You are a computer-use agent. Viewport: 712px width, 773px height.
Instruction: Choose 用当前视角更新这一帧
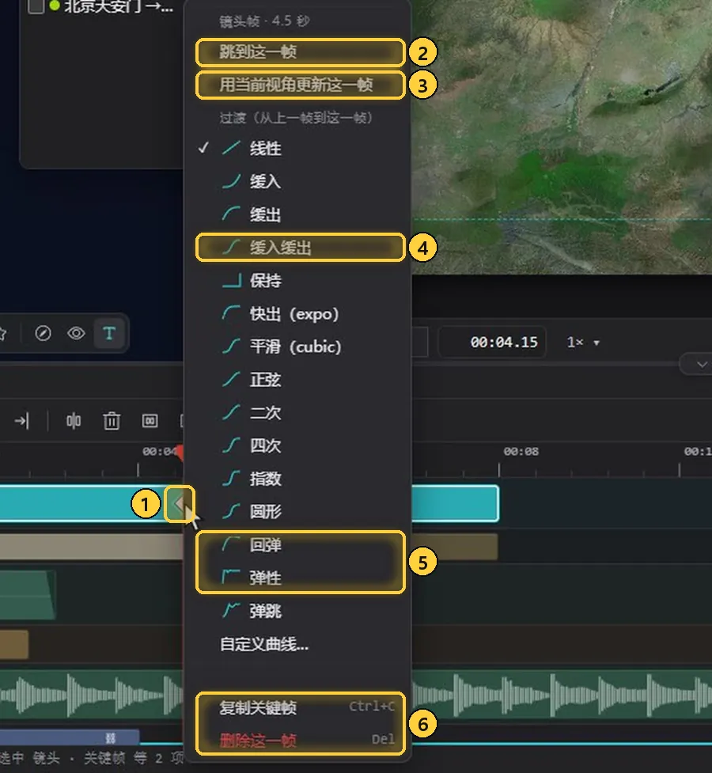301,85
